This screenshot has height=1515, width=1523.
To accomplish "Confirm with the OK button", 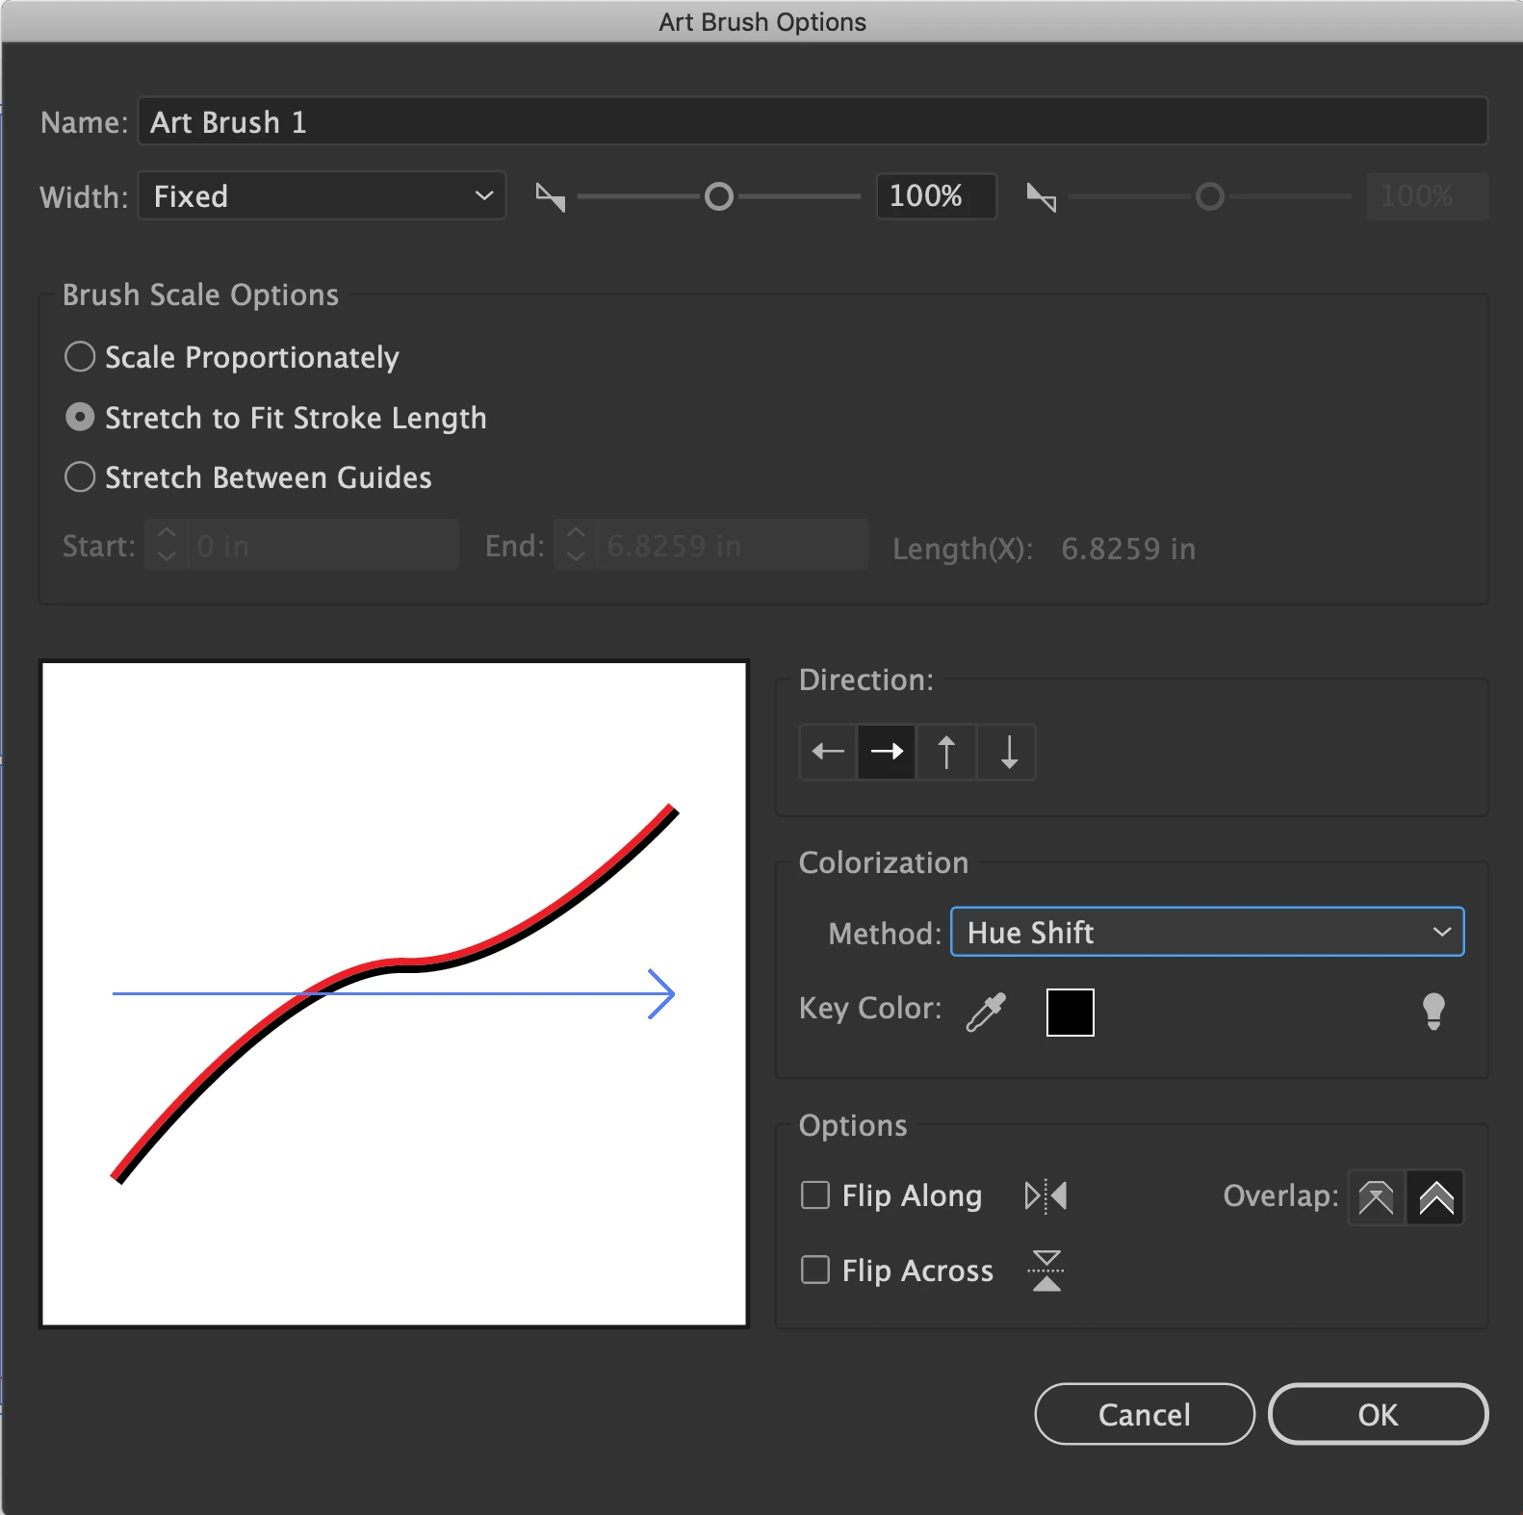I will click(x=1379, y=1414).
